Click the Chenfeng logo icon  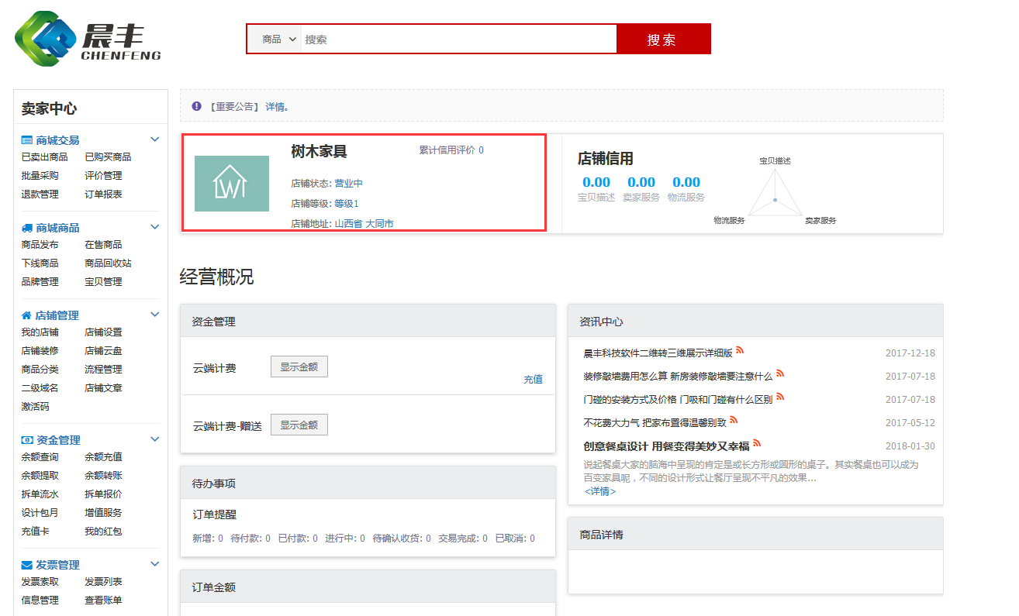[47, 39]
